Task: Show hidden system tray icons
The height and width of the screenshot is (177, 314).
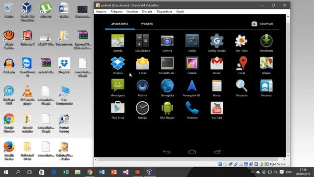Action: click(252, 172)
